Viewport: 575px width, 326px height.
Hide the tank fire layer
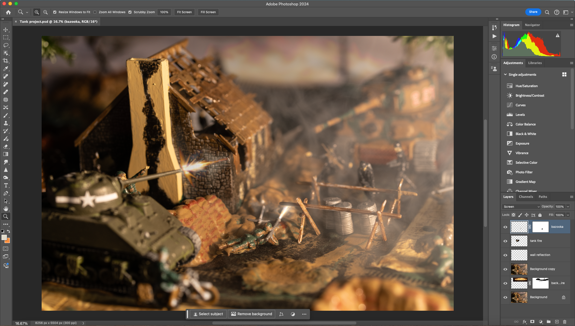pos(505,241)
